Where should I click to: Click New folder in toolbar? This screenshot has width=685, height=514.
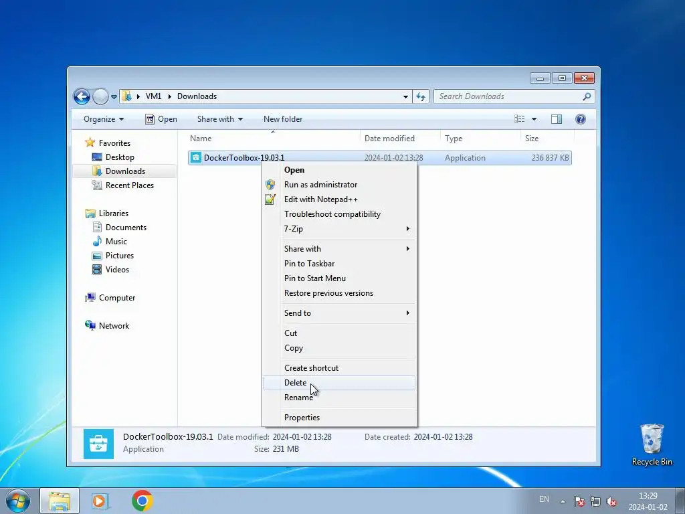coord(283,119)
